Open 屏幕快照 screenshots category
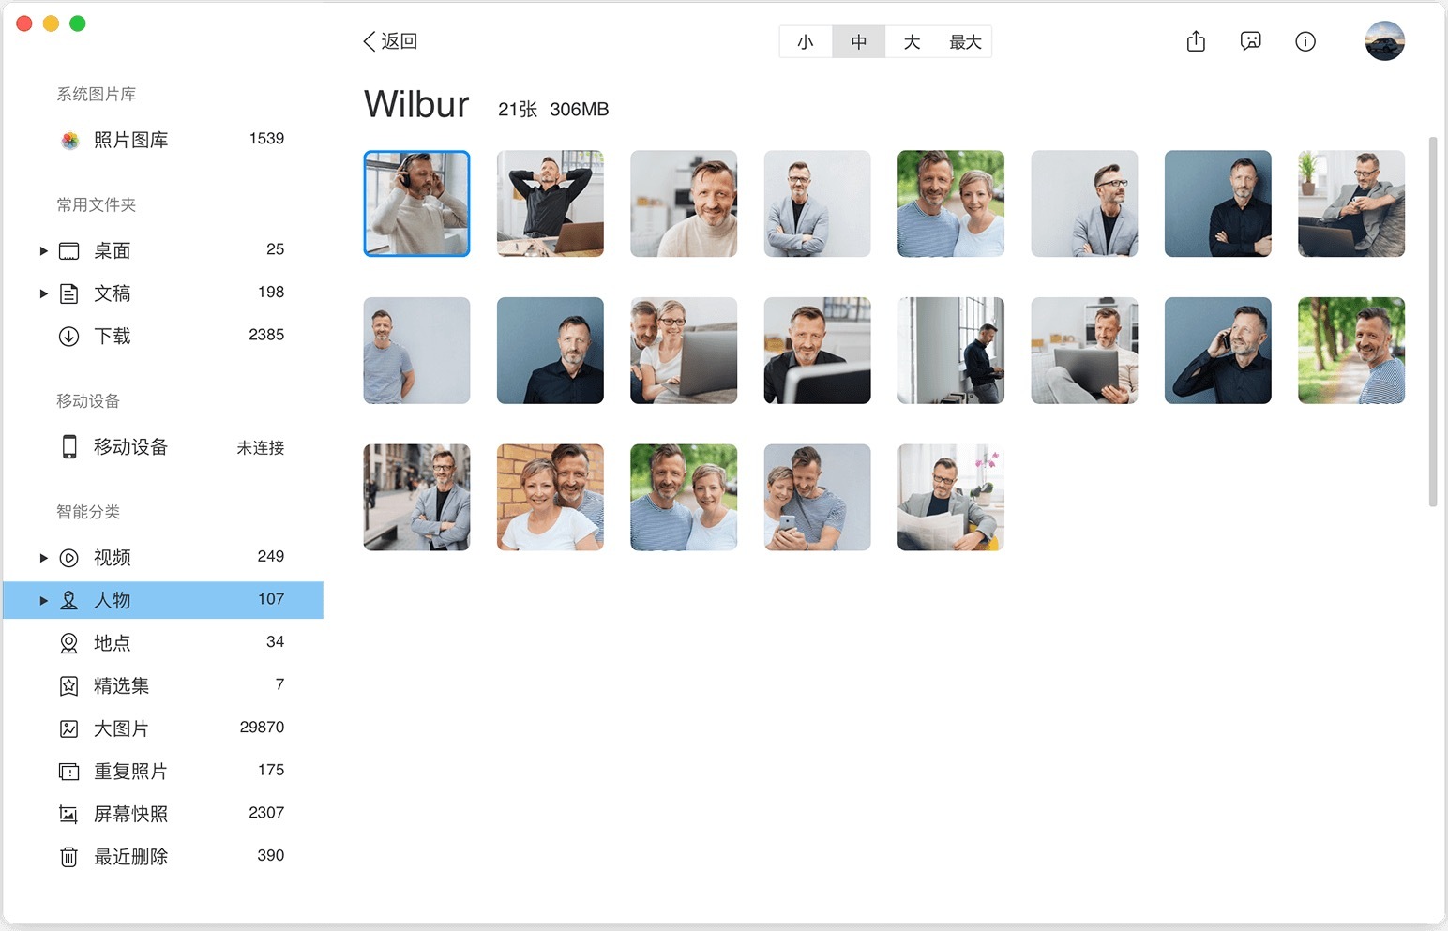The width and height of the screenshot is (1448, 931). (130, 814)
